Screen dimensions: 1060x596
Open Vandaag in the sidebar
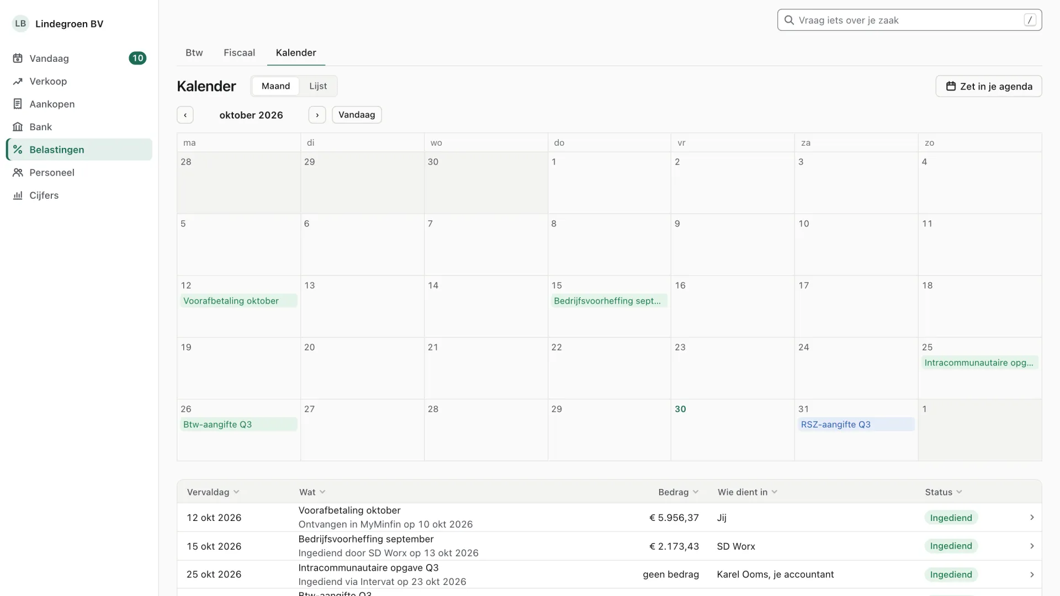(x=79, y=58)
